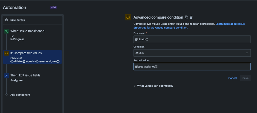Screen dimensions: 257x113
Task: Open the Condition dropdown showing equals
Action: [x=192, y=53]
